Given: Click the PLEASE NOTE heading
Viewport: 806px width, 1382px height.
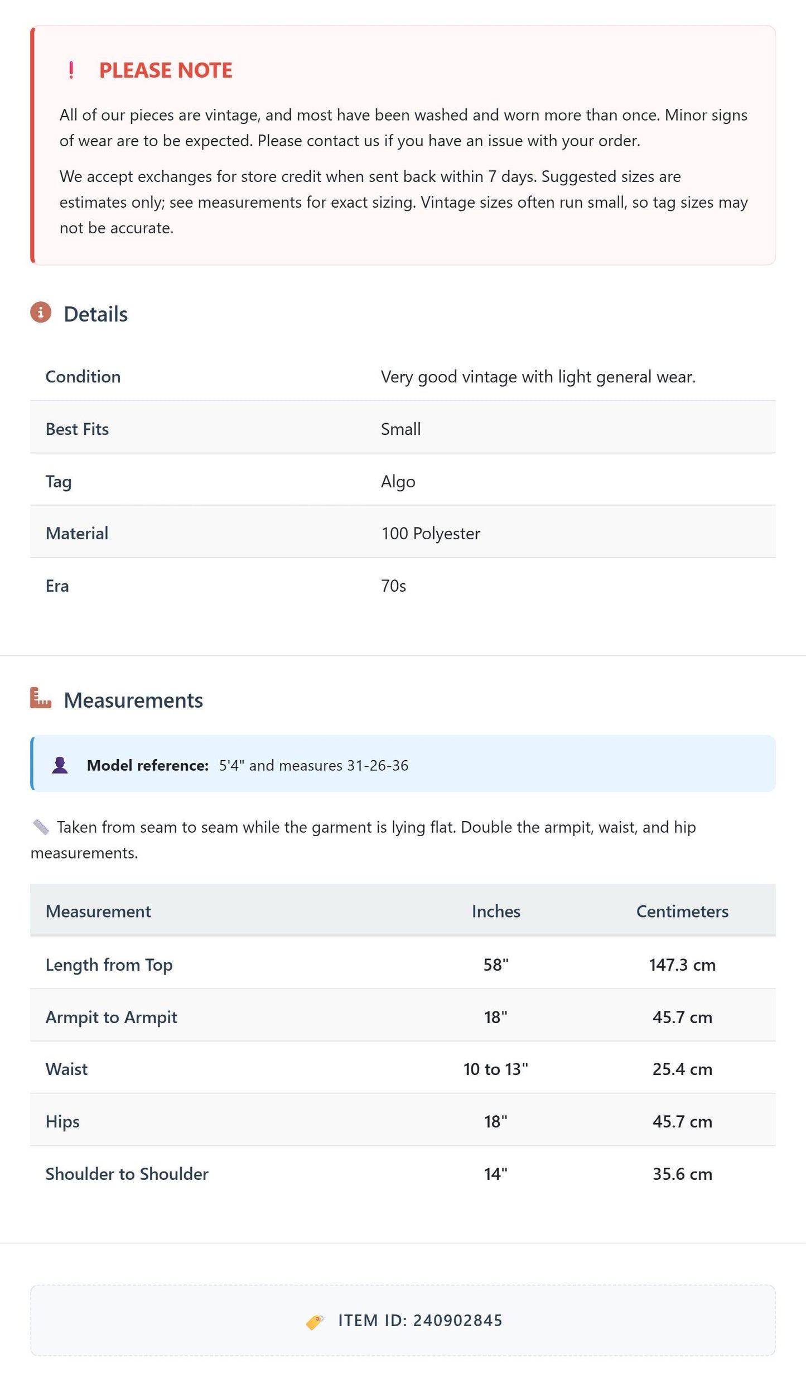Looking at the screenshot, I should [166, 70].
